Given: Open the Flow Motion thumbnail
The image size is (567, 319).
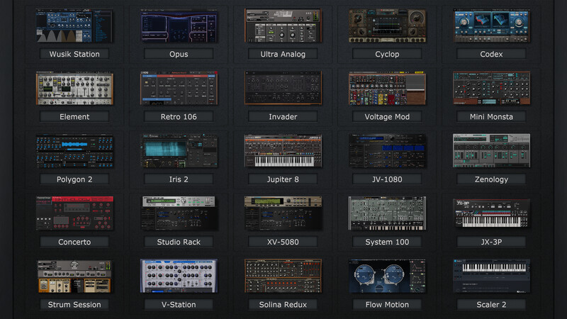Looking at the screenshot, I should click(x=387, y=276).
